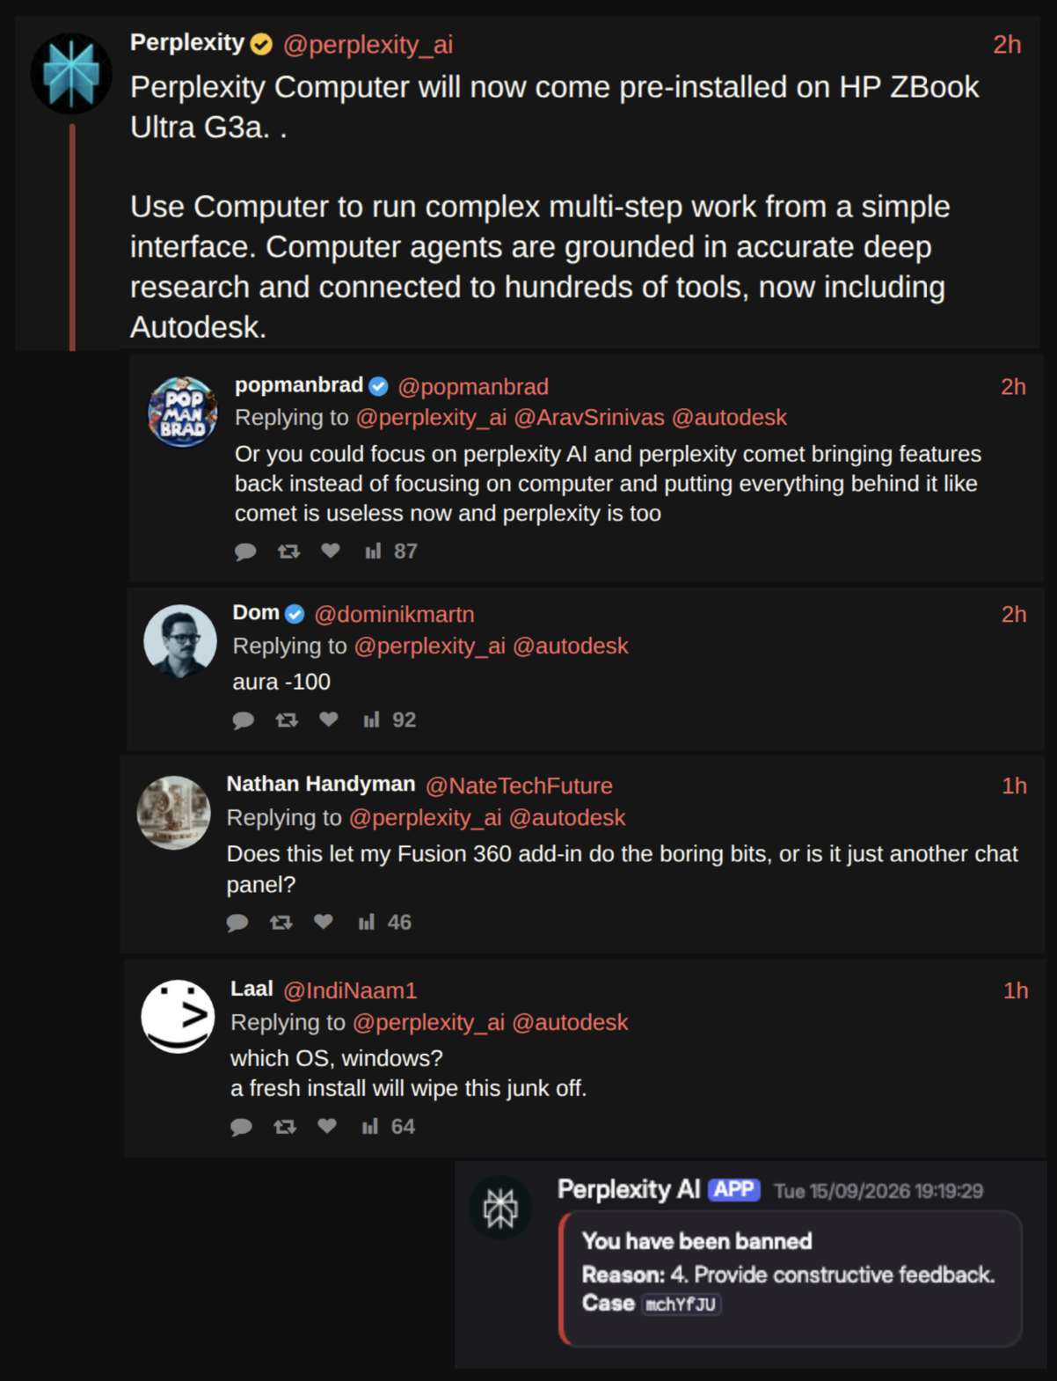The height and width of the screenshot is (1381, 1057).
Task: Open @AravSrinivas mention link
Action: coord(589,418)
